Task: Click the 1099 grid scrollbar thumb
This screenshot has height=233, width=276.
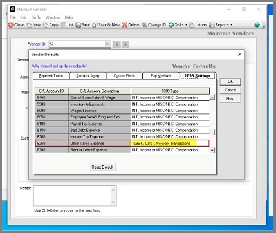Action: (212, 132)
